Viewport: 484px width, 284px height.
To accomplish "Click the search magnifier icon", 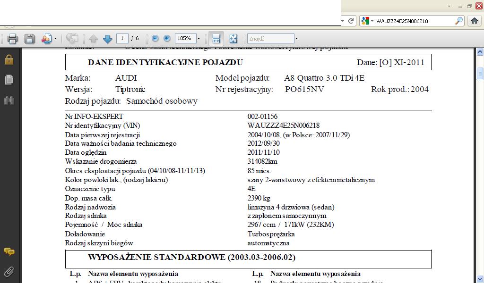I will pos(459,21).
